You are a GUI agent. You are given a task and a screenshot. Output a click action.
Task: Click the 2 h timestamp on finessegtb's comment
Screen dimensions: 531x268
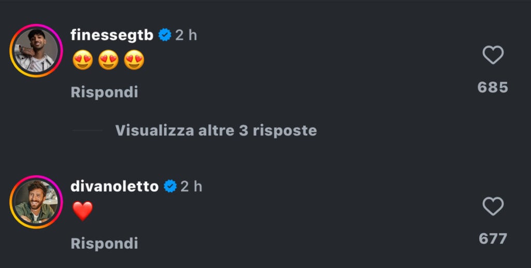(186, 35)
